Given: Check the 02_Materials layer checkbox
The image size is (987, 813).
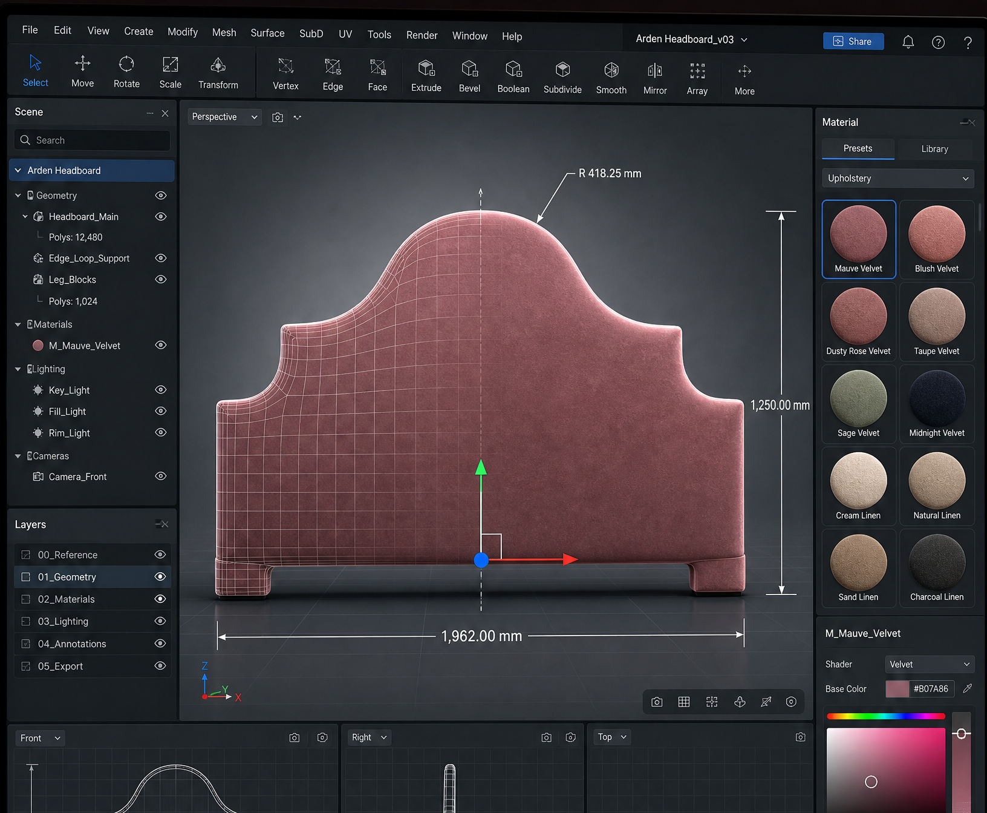Looking at the screenshot, I should coord(26,599).
